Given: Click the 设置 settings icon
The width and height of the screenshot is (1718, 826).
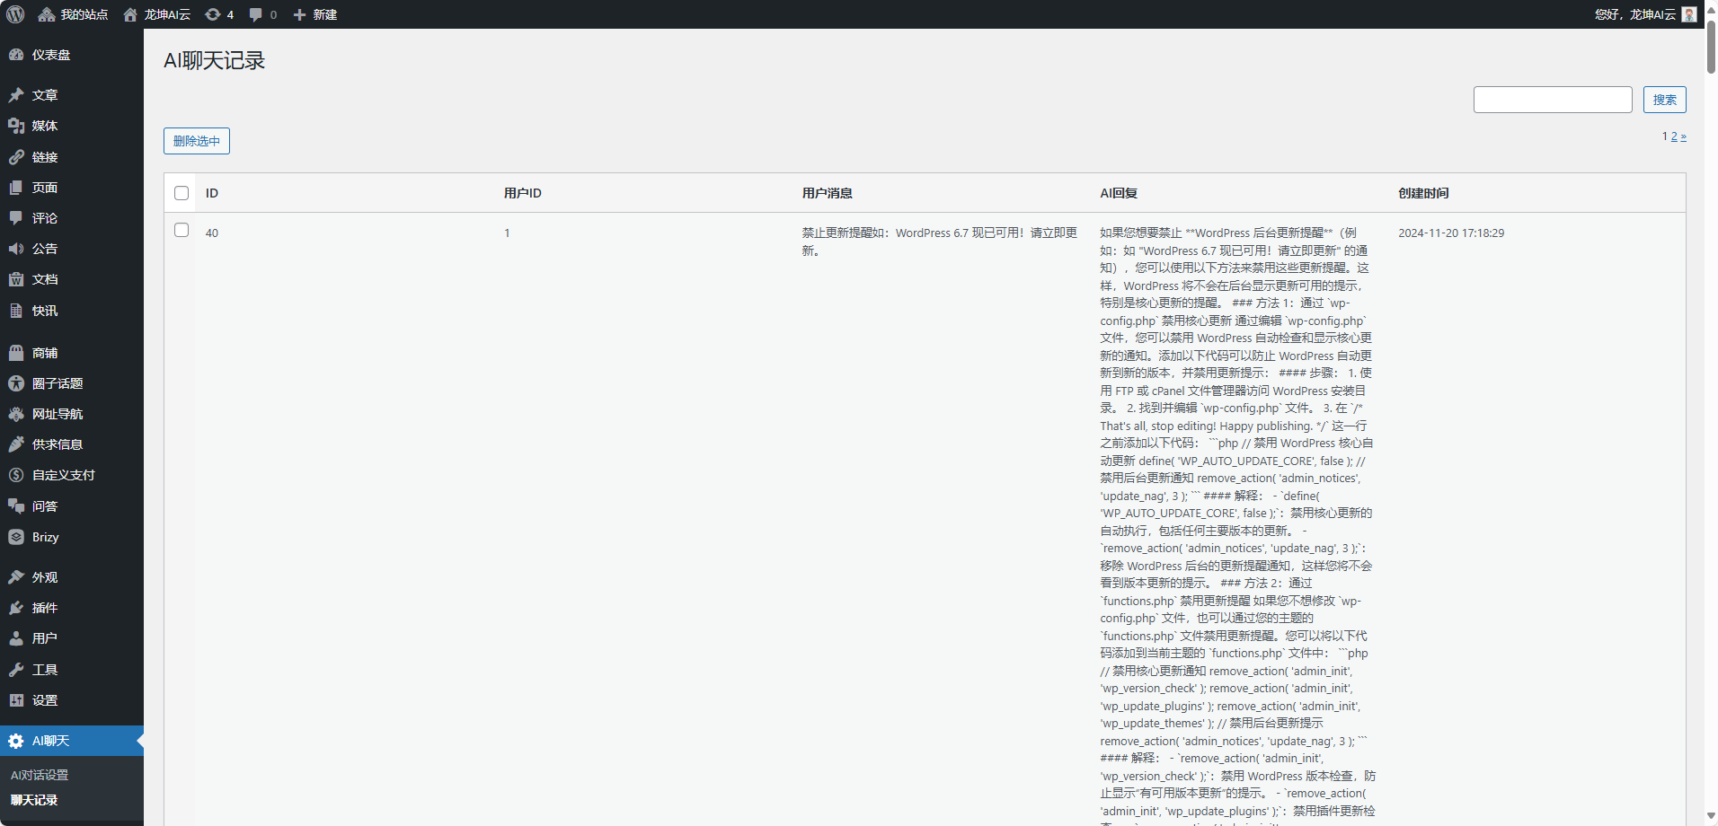Looking at the screenshot, I should pos(16,700).
